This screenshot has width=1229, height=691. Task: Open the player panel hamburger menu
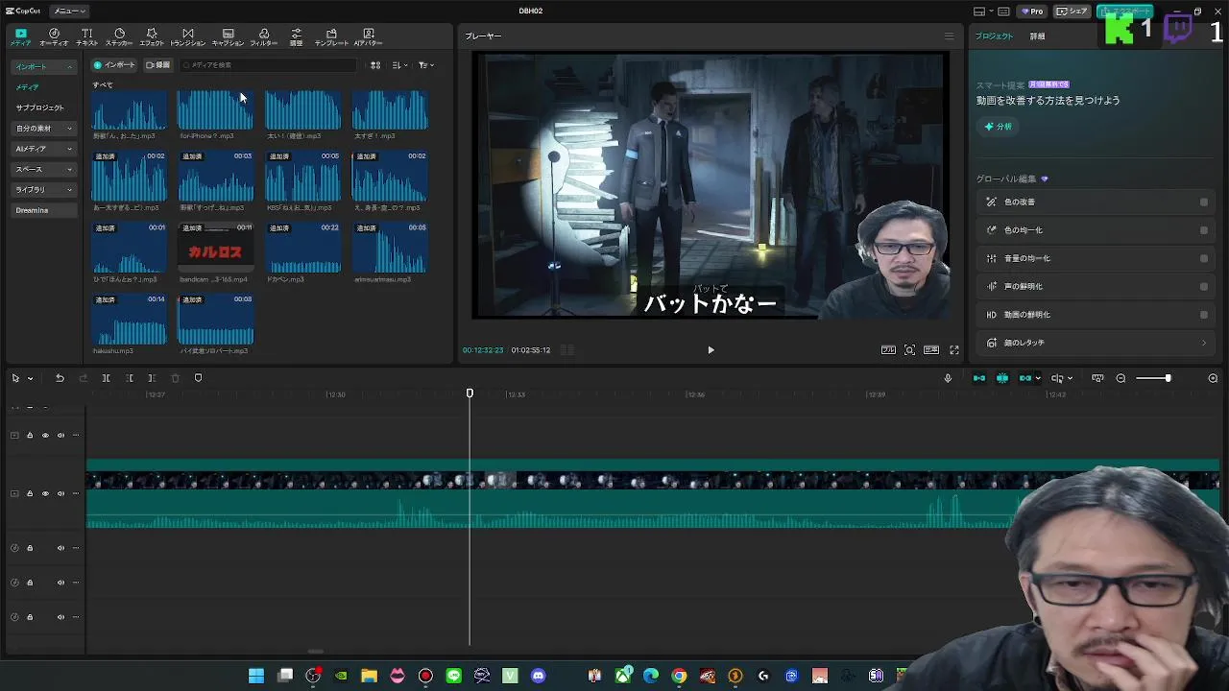949,36
